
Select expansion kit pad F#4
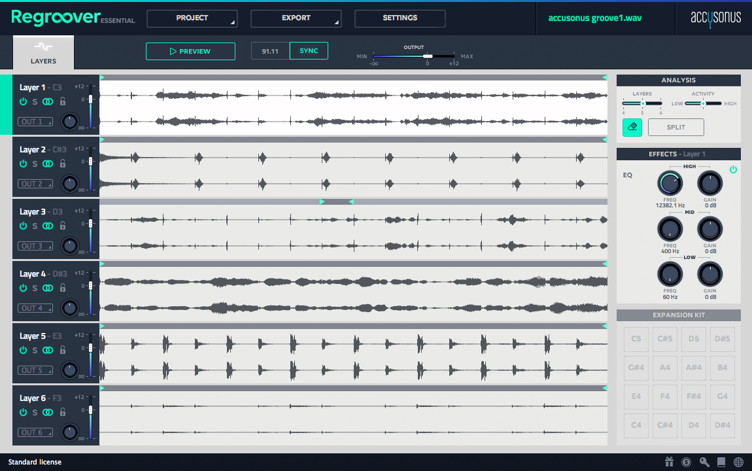pyautogui.click(x=694, y=396)
